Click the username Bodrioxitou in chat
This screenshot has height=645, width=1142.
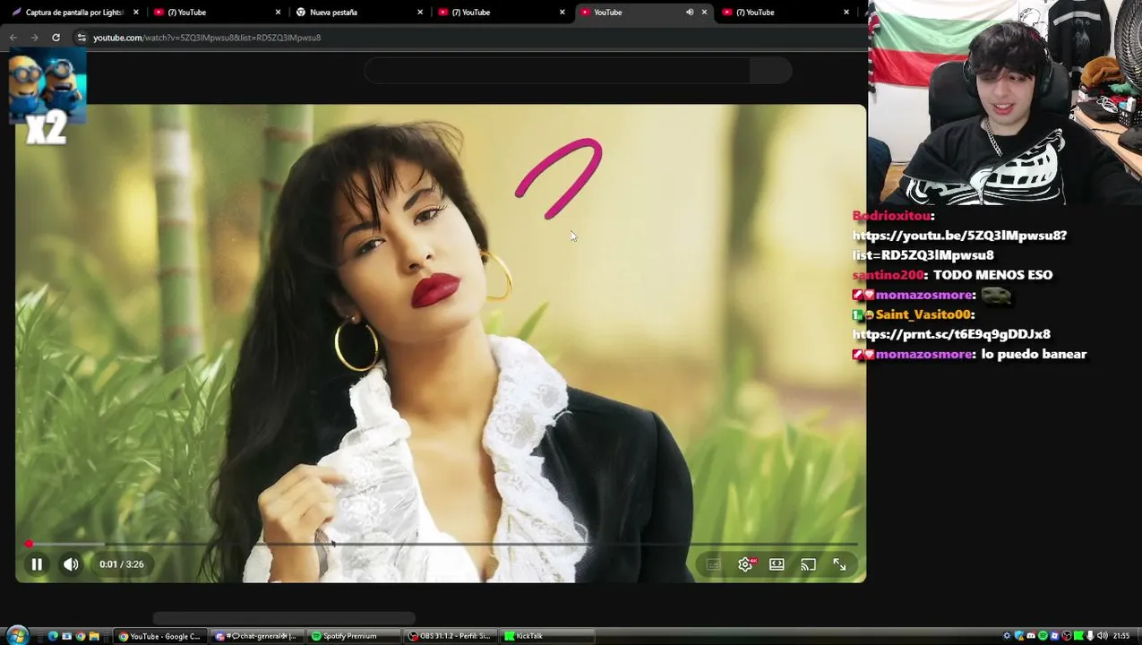click(891, 216)
